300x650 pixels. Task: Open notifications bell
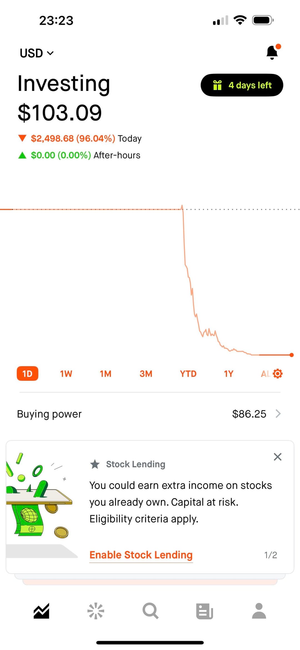pos(272,52)
